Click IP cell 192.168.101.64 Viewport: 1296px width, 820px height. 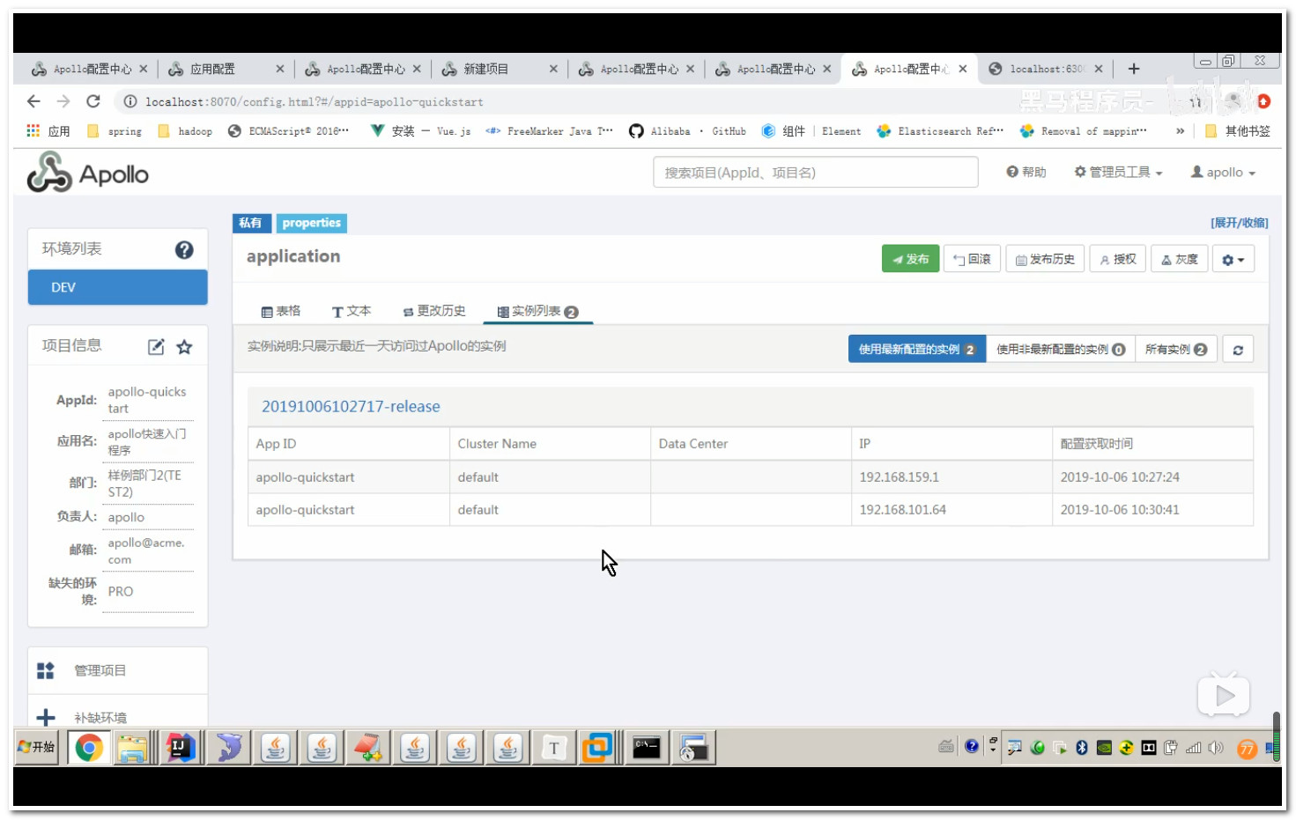coord(902,510)
